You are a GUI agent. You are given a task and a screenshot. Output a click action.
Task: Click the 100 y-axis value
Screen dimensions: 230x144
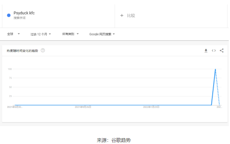pos(10,69)
